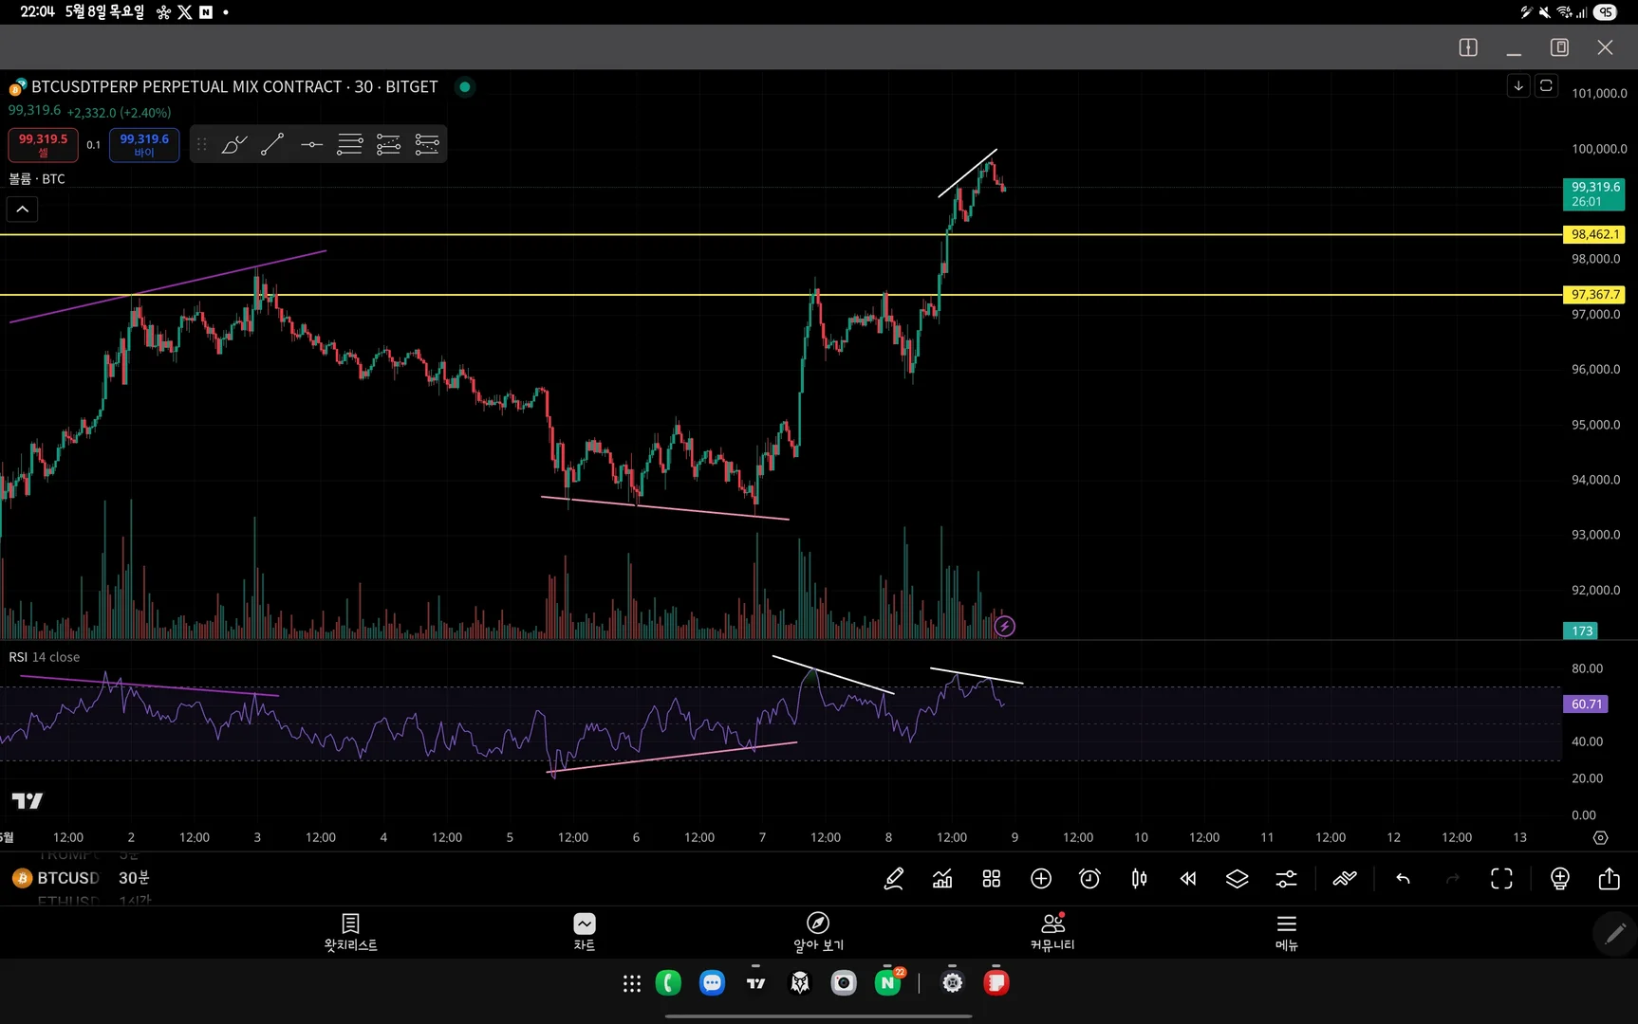Open the app drawer in dock

click(632, 983)
